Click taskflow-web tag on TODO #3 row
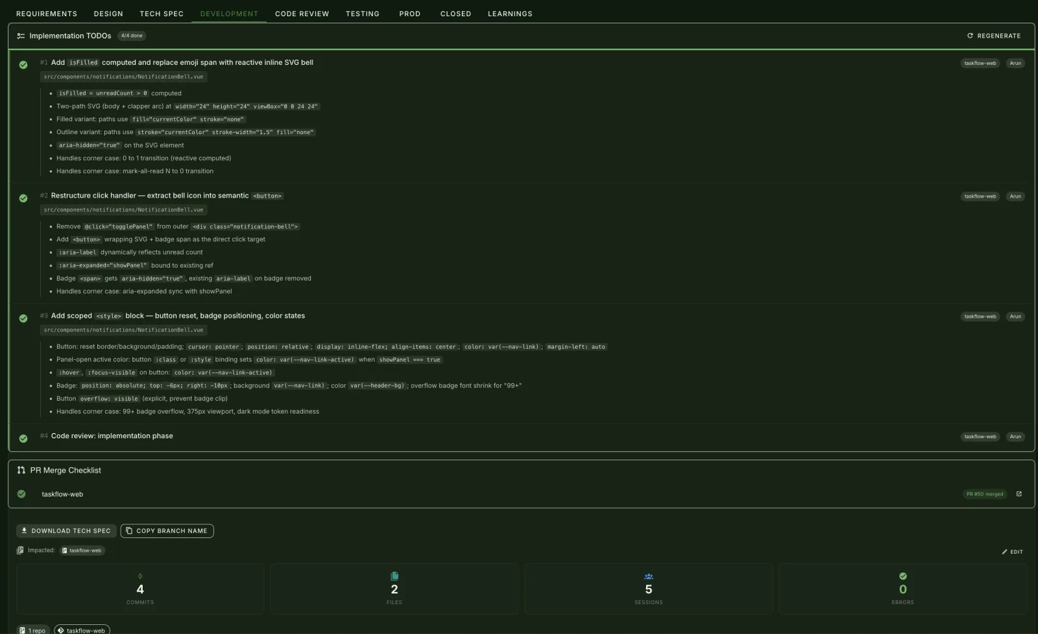This screenshot has height=634, width=1038. 980,316
